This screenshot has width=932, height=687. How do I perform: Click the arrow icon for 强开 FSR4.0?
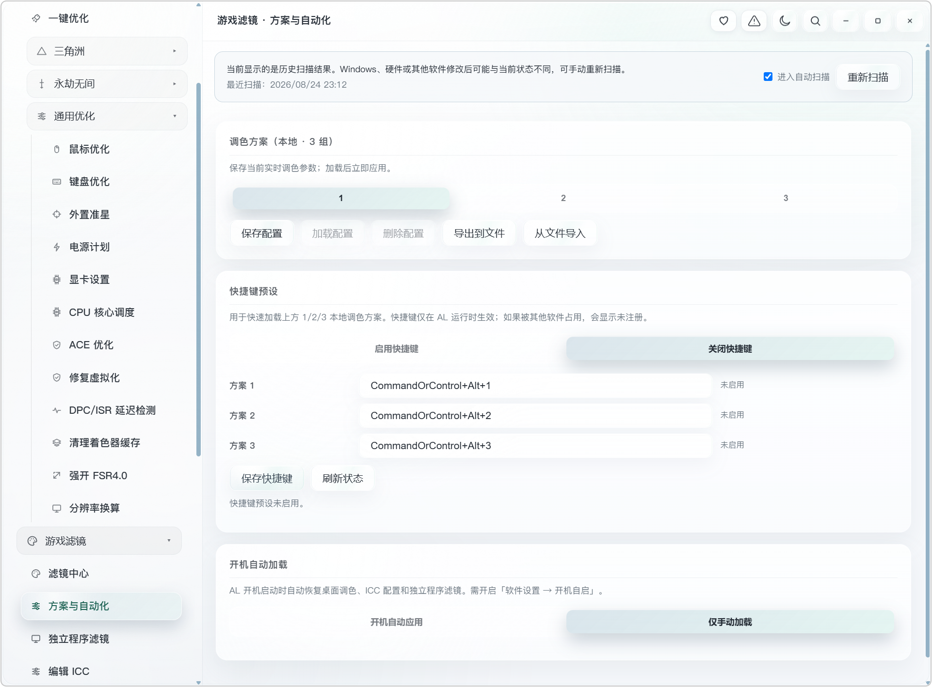pos(57,475)
